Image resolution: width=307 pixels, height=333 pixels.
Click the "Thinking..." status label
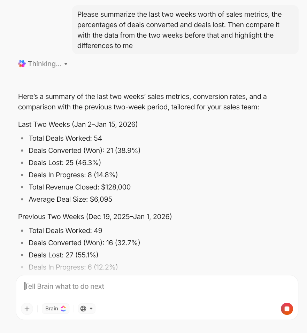[45, 64]
